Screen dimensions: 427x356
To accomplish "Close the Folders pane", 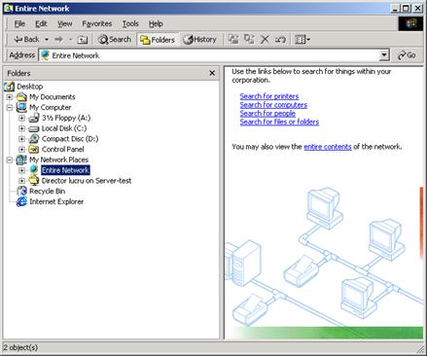I will pyautogui.click(x=212, y=73).
